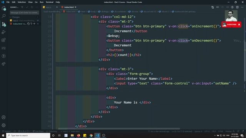Click the taskbar clock showing the date
Screen dimensions: 246x138
pyautogui.click(x=234, y=135)
